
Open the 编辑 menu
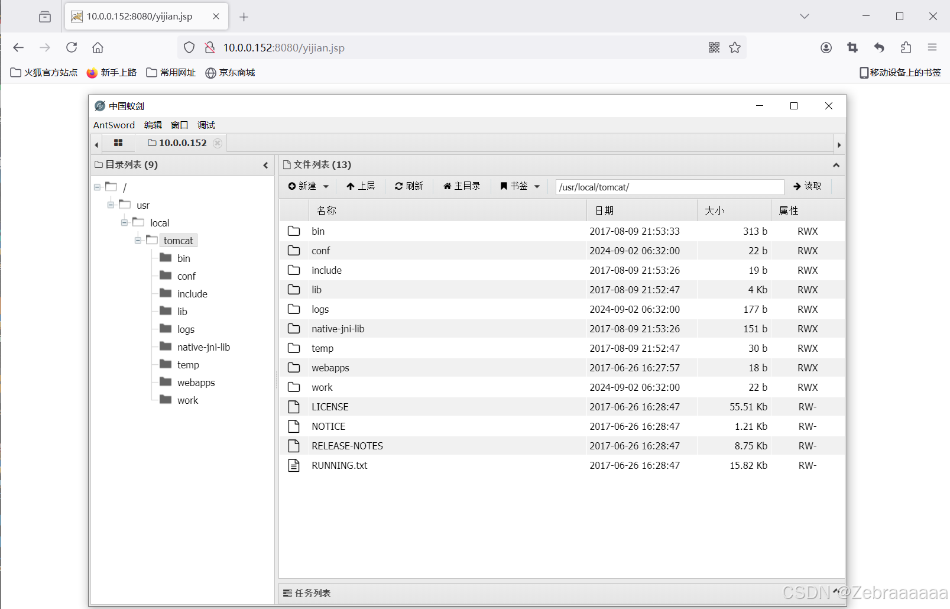pyautogui.click(x=153, y=125)
